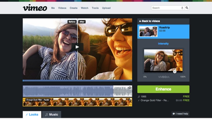This screenshot has width=212, height=119.
Task: Open the Tools menu
Action: (x=95, y=8)
